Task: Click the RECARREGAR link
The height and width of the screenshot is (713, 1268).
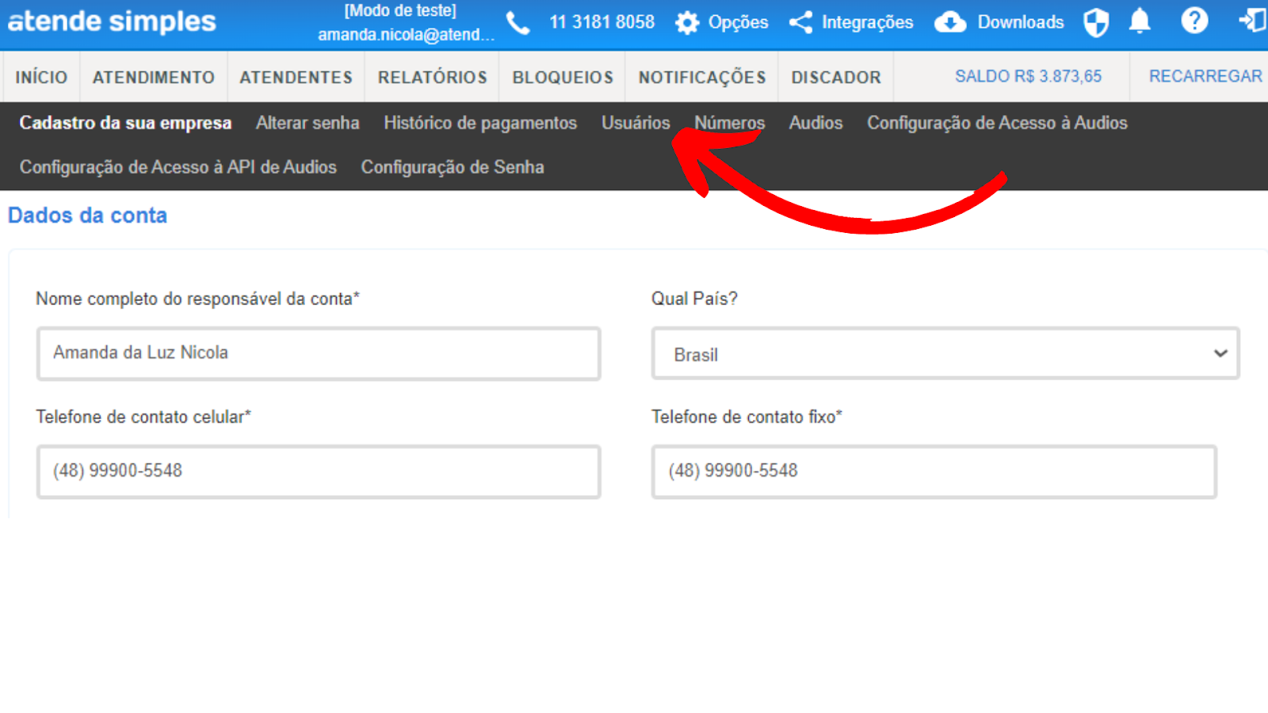Action: 1205,76
